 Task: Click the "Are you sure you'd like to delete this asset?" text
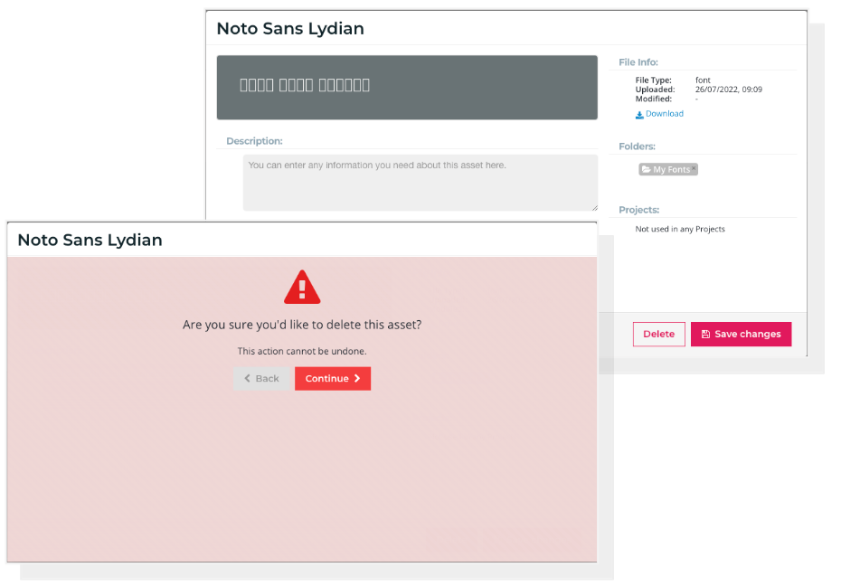pos(302,325)
